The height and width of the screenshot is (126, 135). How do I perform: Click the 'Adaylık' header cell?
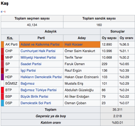[x=51, y=31]
